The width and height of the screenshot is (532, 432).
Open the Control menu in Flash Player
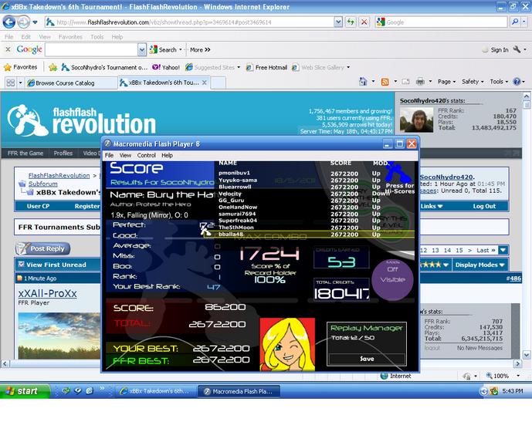tap(146, 155)
